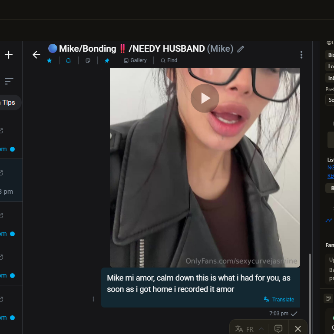Click Translate on the message bubble
Image resolution: width=334 pixels, height=334 pixels.
click(x=279, y=300)
